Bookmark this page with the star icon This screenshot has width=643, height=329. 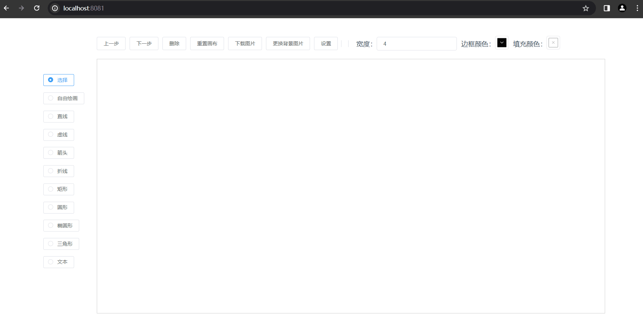coord(586,8)
